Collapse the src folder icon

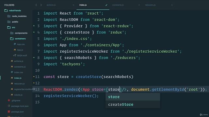(9, 27)
